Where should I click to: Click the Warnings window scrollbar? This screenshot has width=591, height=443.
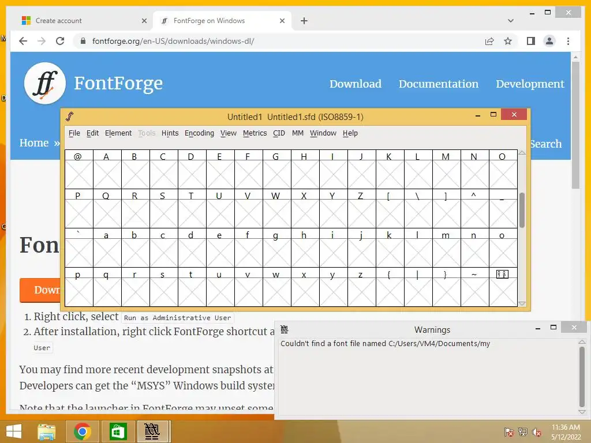pyautogui.click(x=582, y=377)
